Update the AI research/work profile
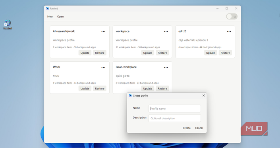This screenshot has width=280, height=148. 85,53
